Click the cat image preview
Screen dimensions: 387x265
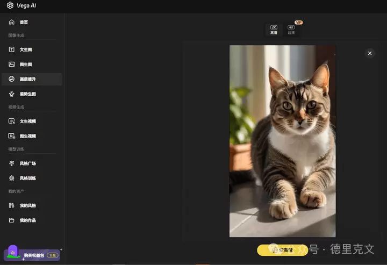[x=282, y=141]
